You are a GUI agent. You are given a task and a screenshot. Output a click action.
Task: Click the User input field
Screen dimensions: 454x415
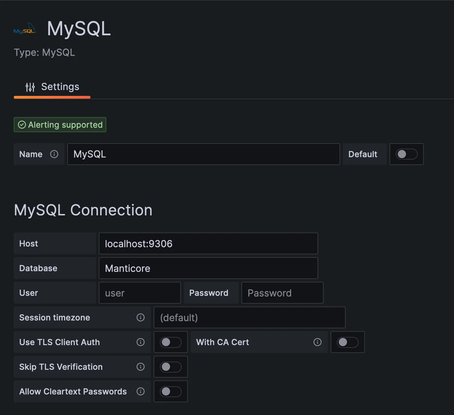(140, 293)
